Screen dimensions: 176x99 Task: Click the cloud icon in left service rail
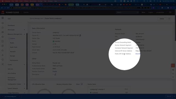pyautogui.click(x=3, y=23)
